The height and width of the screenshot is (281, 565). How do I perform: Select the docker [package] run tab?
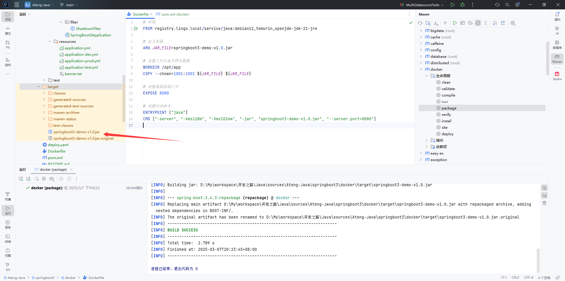pyautogui.click(x=53, y=170)
